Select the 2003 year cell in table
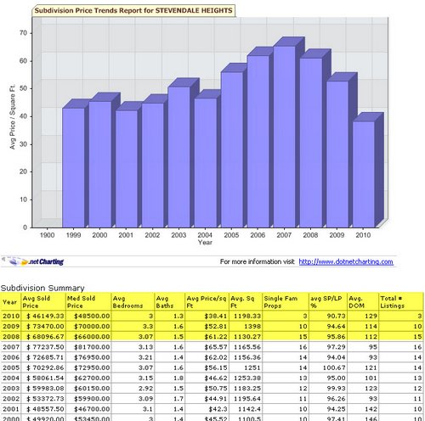Screen dimensions: 425x421 (10, 389)
